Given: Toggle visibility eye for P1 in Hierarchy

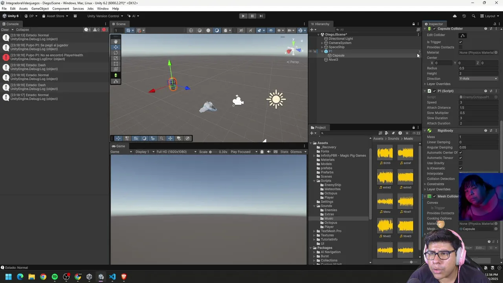Looking at the screenshot, I should (310, 51).
